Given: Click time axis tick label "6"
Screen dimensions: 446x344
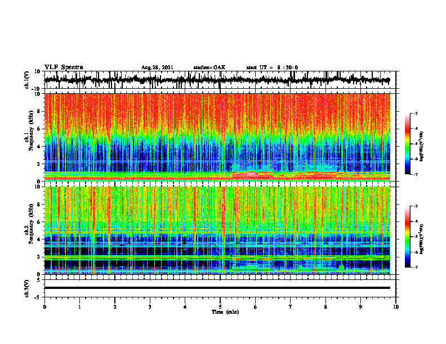Looking at the screenshot, I should pos(256,307).
